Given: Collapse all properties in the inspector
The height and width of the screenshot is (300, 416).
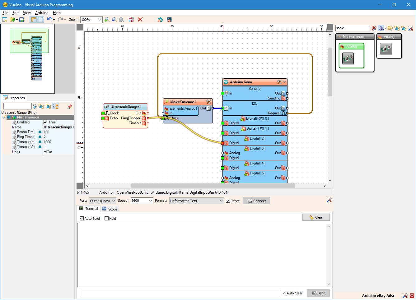Looking at the screenshot, I should pos(48,106).
